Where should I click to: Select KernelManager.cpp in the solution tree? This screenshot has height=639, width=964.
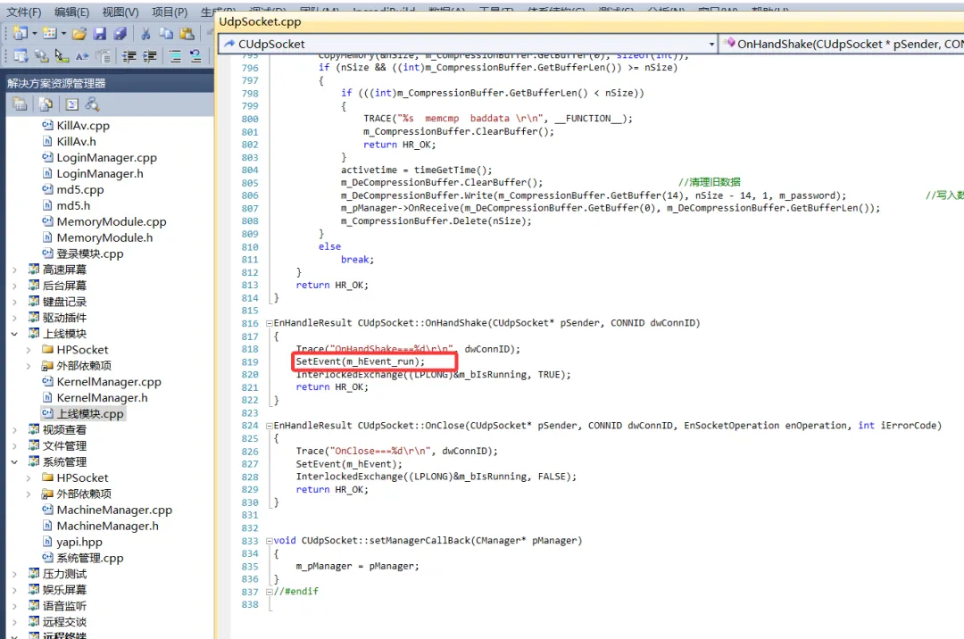coord(109,382)
